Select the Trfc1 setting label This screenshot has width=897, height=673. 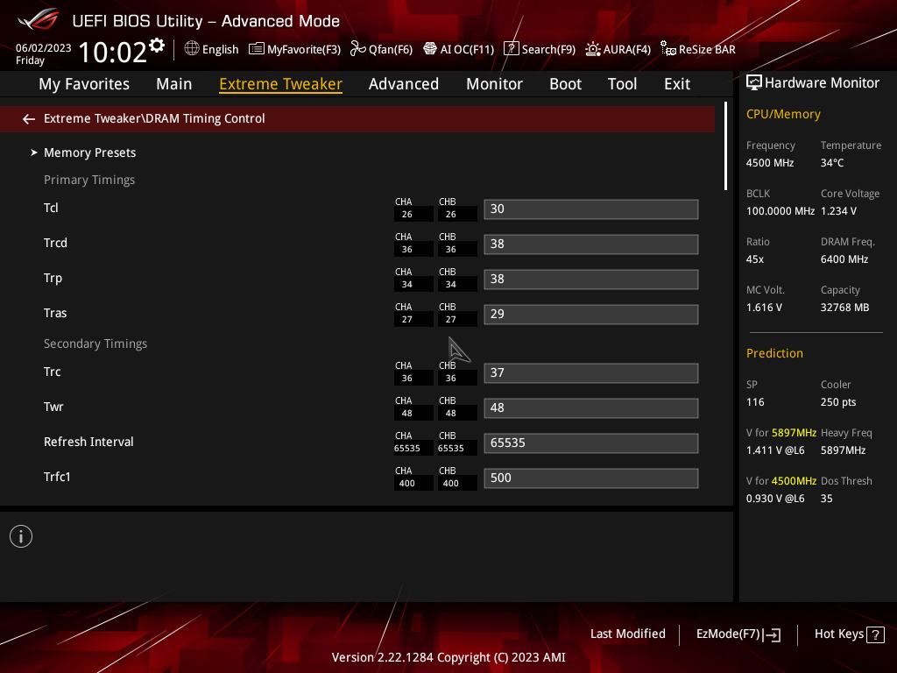click(57, 477)
